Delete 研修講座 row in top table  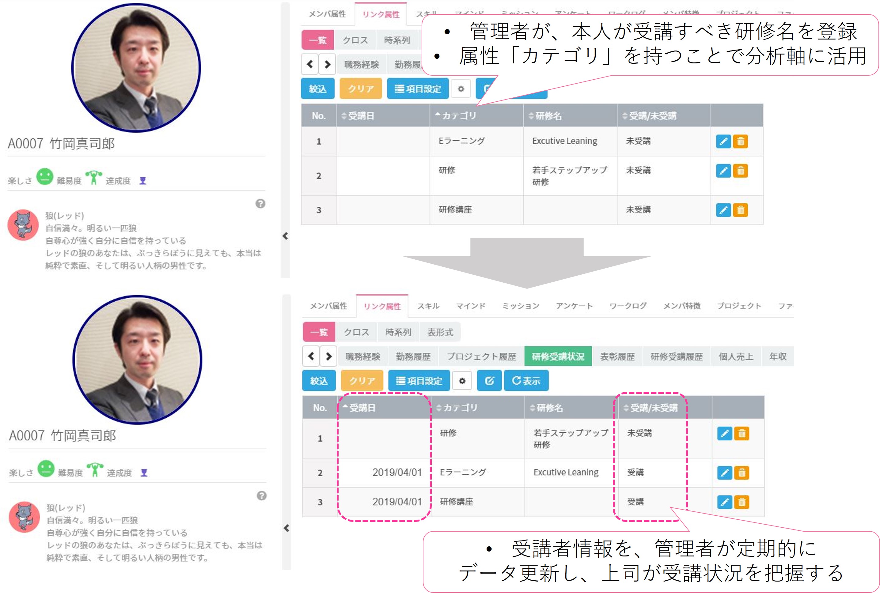pyautogui.click(x=740, y=210)
